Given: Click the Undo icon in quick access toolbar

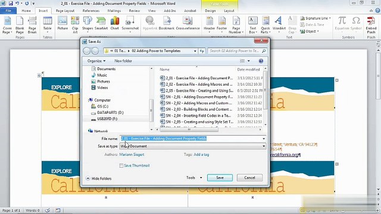Looking at the screenshot, I should [17, 4].
